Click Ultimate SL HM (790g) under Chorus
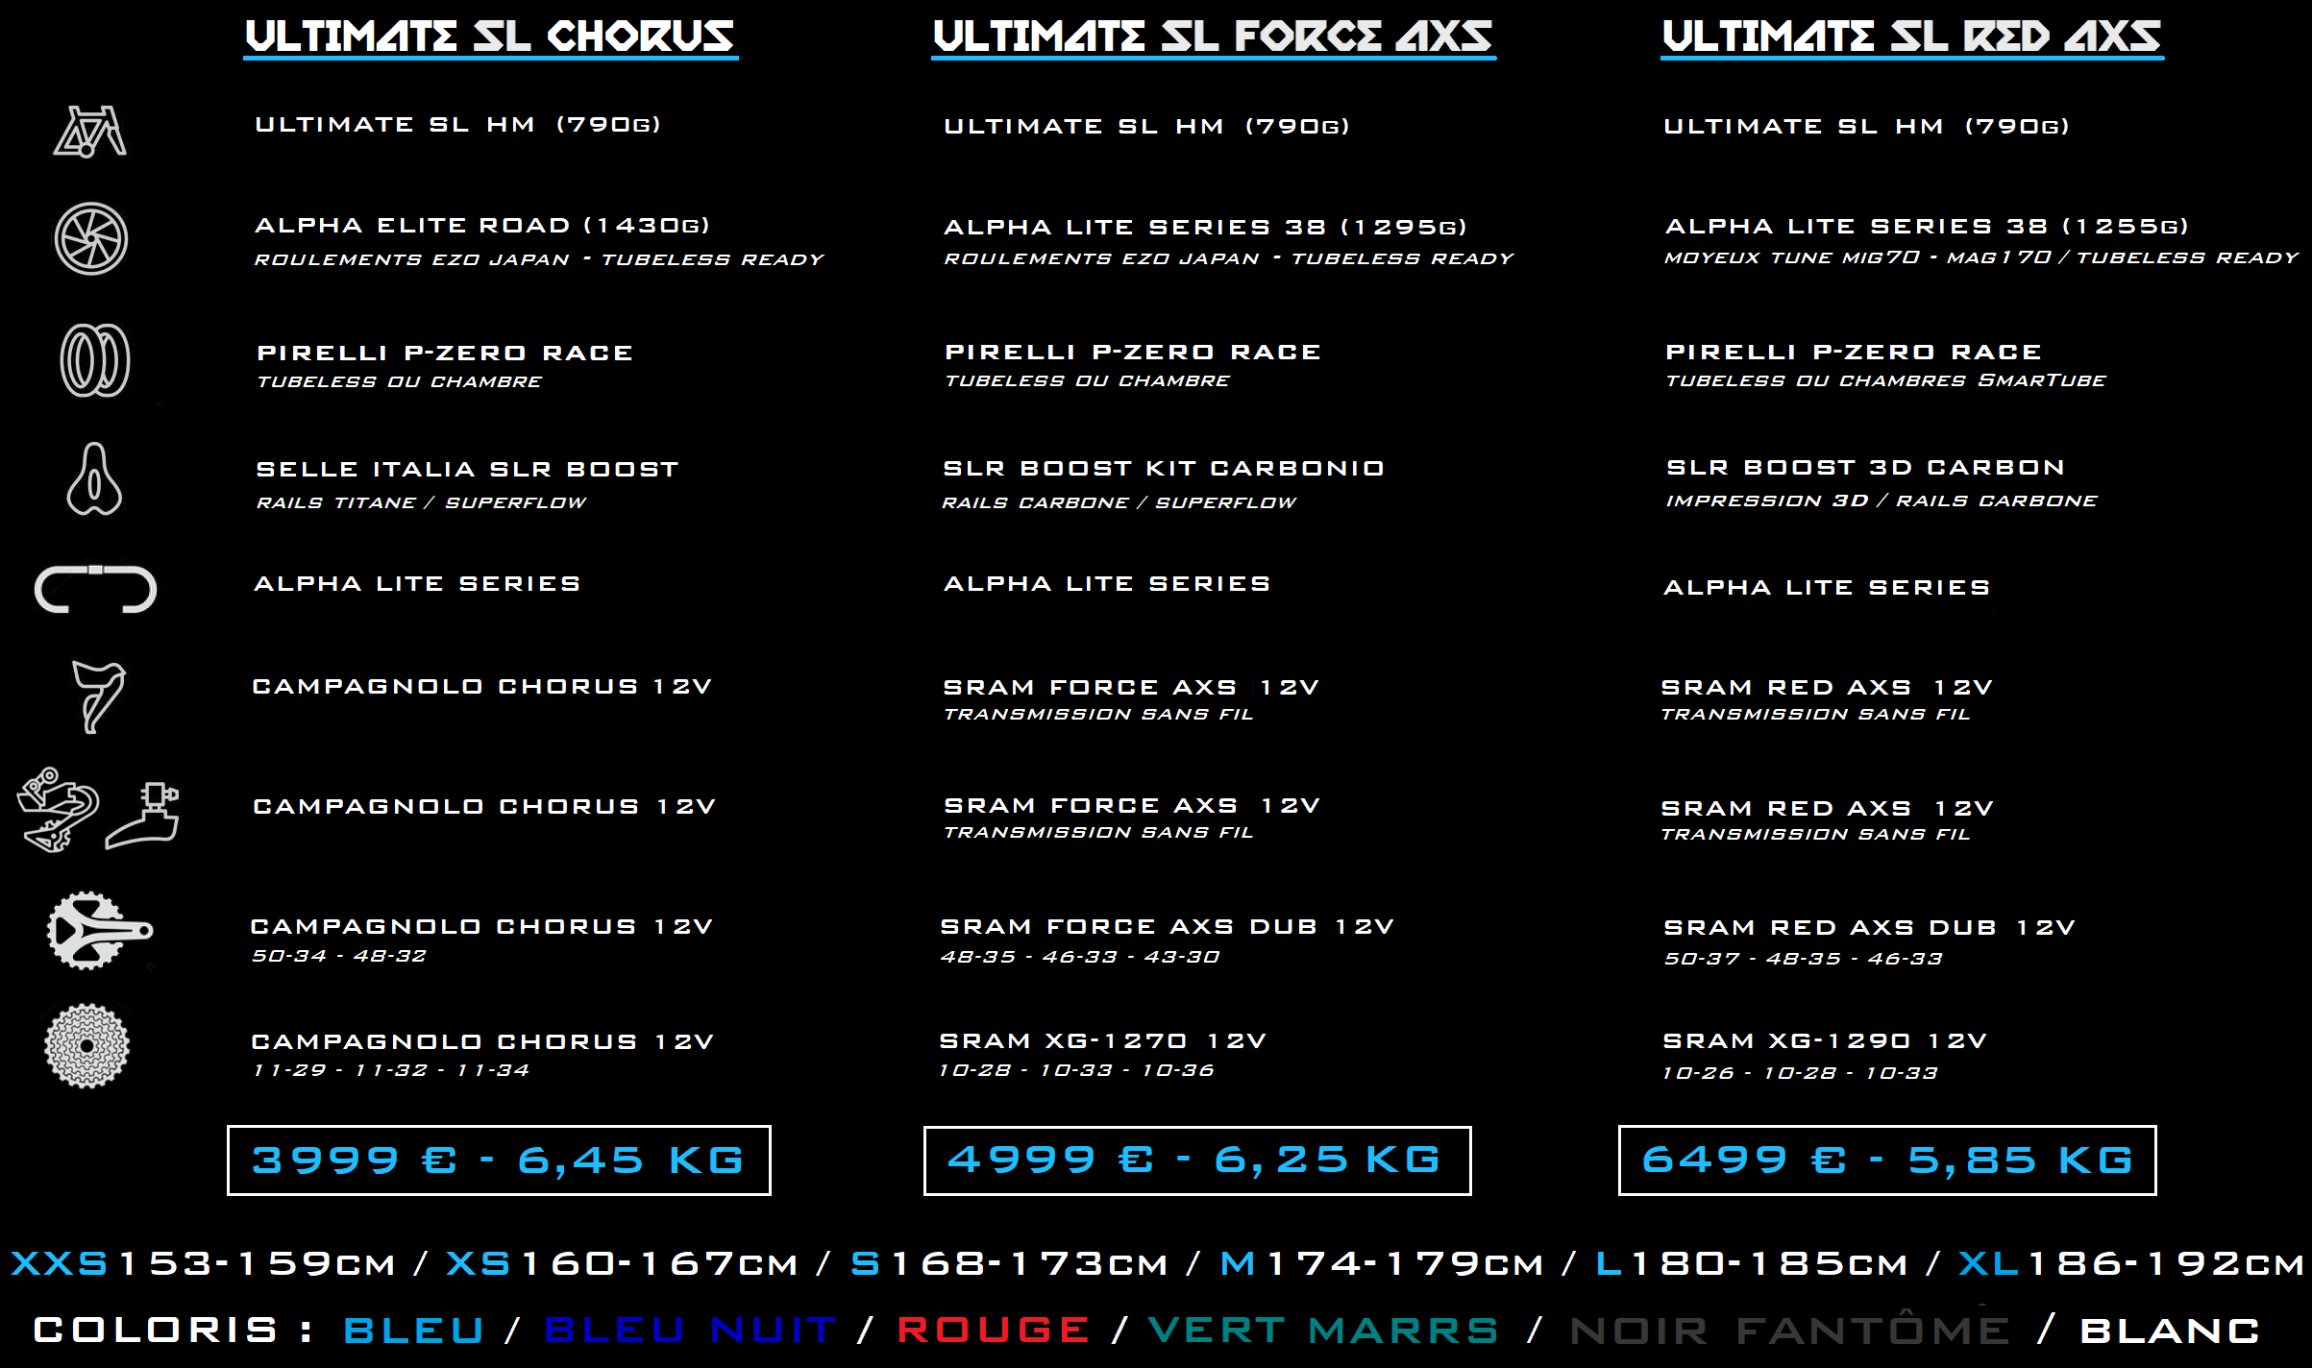 coord(458,125)
